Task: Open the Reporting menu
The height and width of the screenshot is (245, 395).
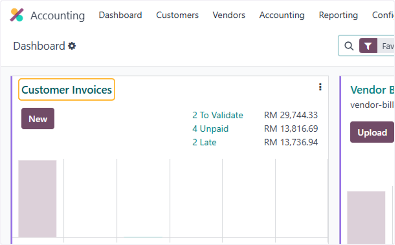Action: pyautogui.click(x=338, y=15)
